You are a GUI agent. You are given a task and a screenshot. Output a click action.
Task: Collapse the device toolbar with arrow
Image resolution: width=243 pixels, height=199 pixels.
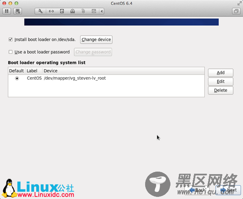pyautogui.click(x=102, y=11)
